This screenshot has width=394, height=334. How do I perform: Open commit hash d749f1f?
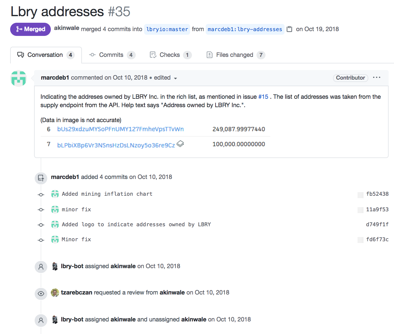click(377, 224)
